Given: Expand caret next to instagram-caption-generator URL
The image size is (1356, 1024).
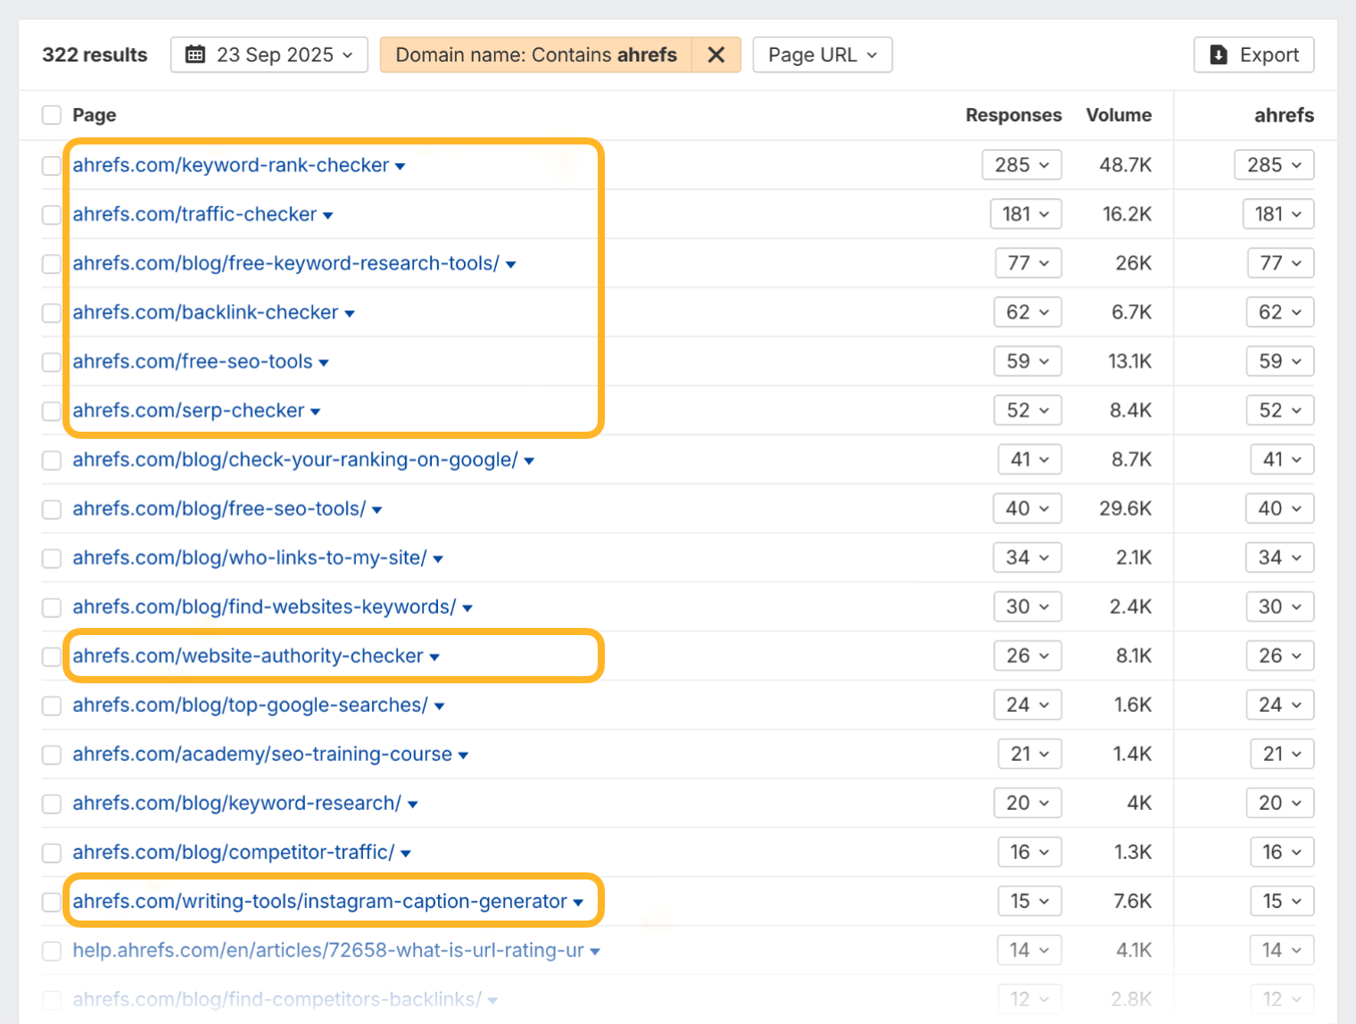Looking at the screenshot, I should [578, 903].
